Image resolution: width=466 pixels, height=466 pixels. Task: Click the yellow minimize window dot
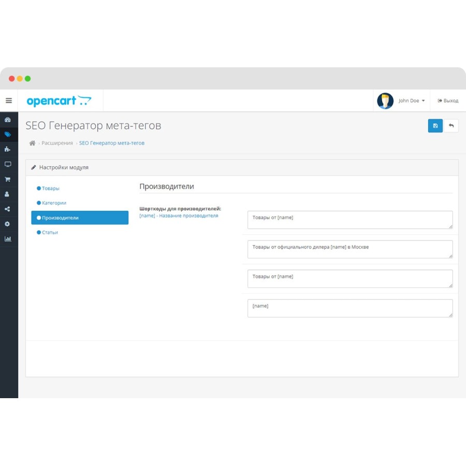pos(20,79)
